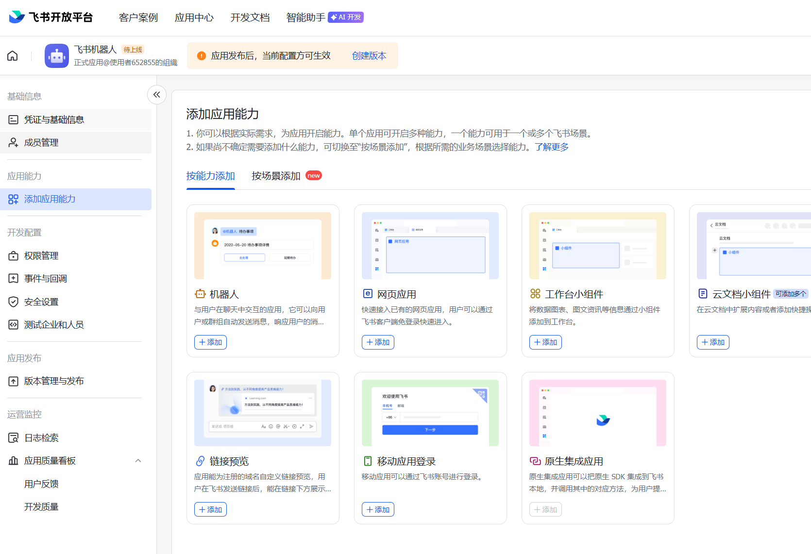Open 事件与回调 sidebar item
Image resolution: width=811 pixels, height=554 pixels.
(76, 279)
